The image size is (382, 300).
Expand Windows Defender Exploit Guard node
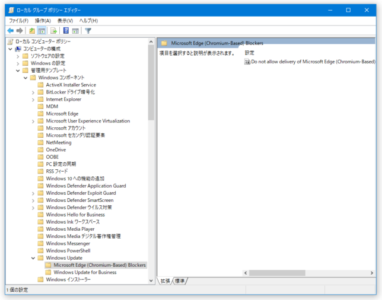point(33,193)
